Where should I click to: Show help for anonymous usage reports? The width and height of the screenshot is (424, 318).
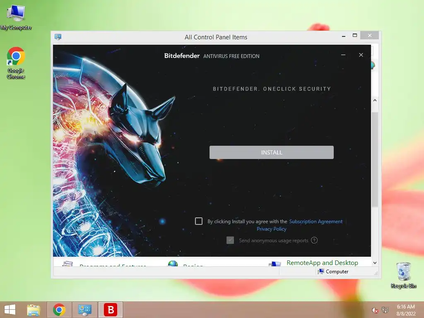[x=314, y=240]
